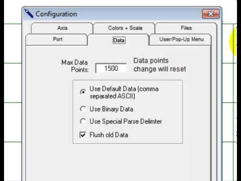The image size is (241, 181).
Task: Close the Configuration dialog
Action: (x=211, y=14)
